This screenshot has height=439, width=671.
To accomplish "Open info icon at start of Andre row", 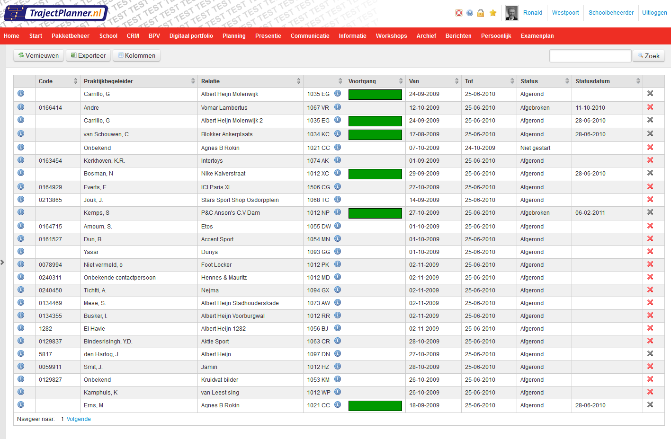I will [x=21, y=107].
